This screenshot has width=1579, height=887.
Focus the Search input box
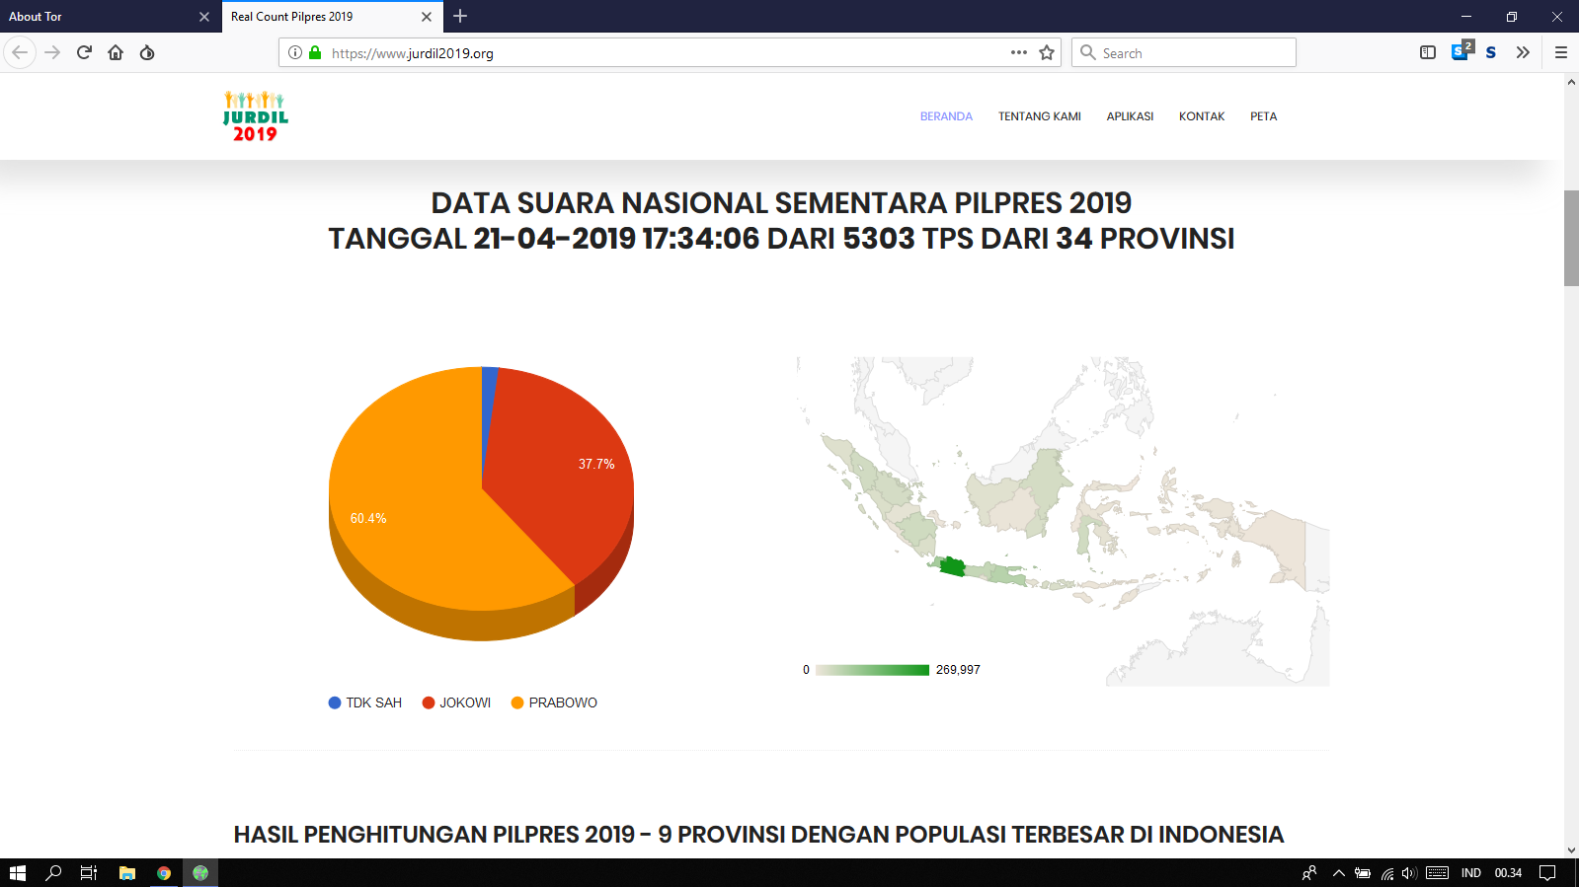pyautogui.click(x=1184, y=52)
